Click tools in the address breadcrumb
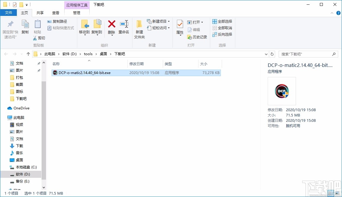The height and width of the screenshot is (197, 342). [x=88, y=54]
